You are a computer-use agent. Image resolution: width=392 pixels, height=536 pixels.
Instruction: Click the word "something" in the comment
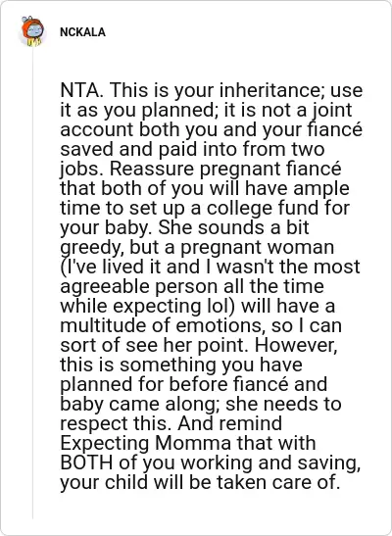click(168, 365)
